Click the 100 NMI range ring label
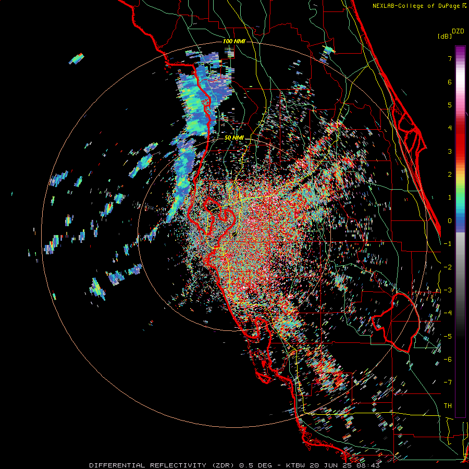This screenshot has height=469, width=469. [x=234, y=41]
